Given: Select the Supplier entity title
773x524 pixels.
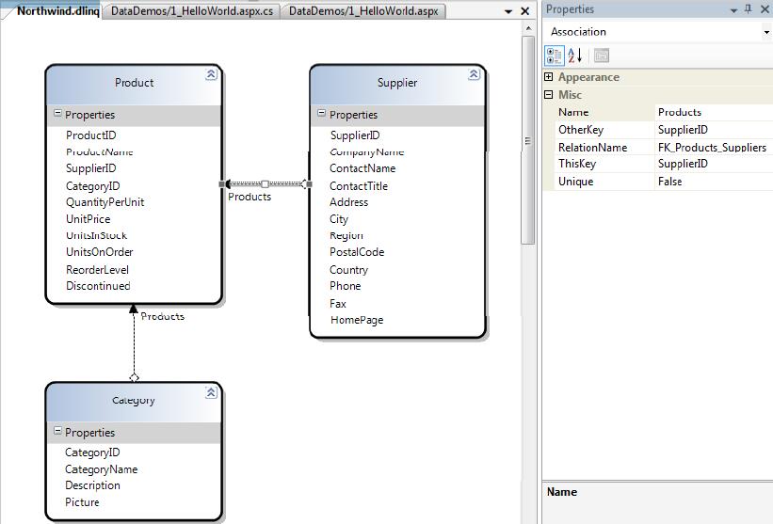Looking at the screenshot, I should [397, 83].
